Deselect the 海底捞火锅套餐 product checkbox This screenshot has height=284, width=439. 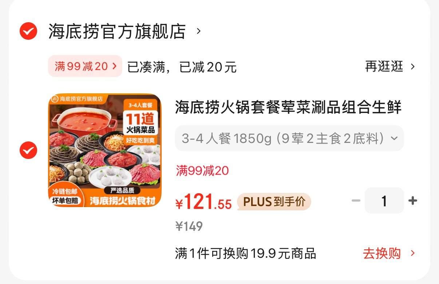pos(28,150)
